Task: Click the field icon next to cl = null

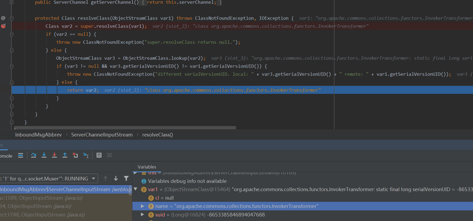Action: pyautogui.click(x=151, y=198)
